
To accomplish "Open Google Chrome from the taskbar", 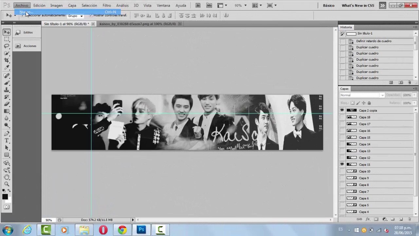I will (122, 230).
